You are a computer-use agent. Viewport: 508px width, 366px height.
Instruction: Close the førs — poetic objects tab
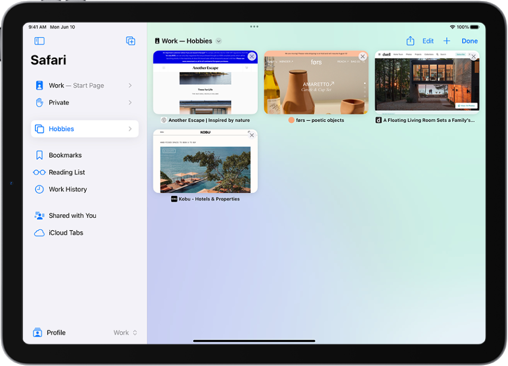point(362,56)
